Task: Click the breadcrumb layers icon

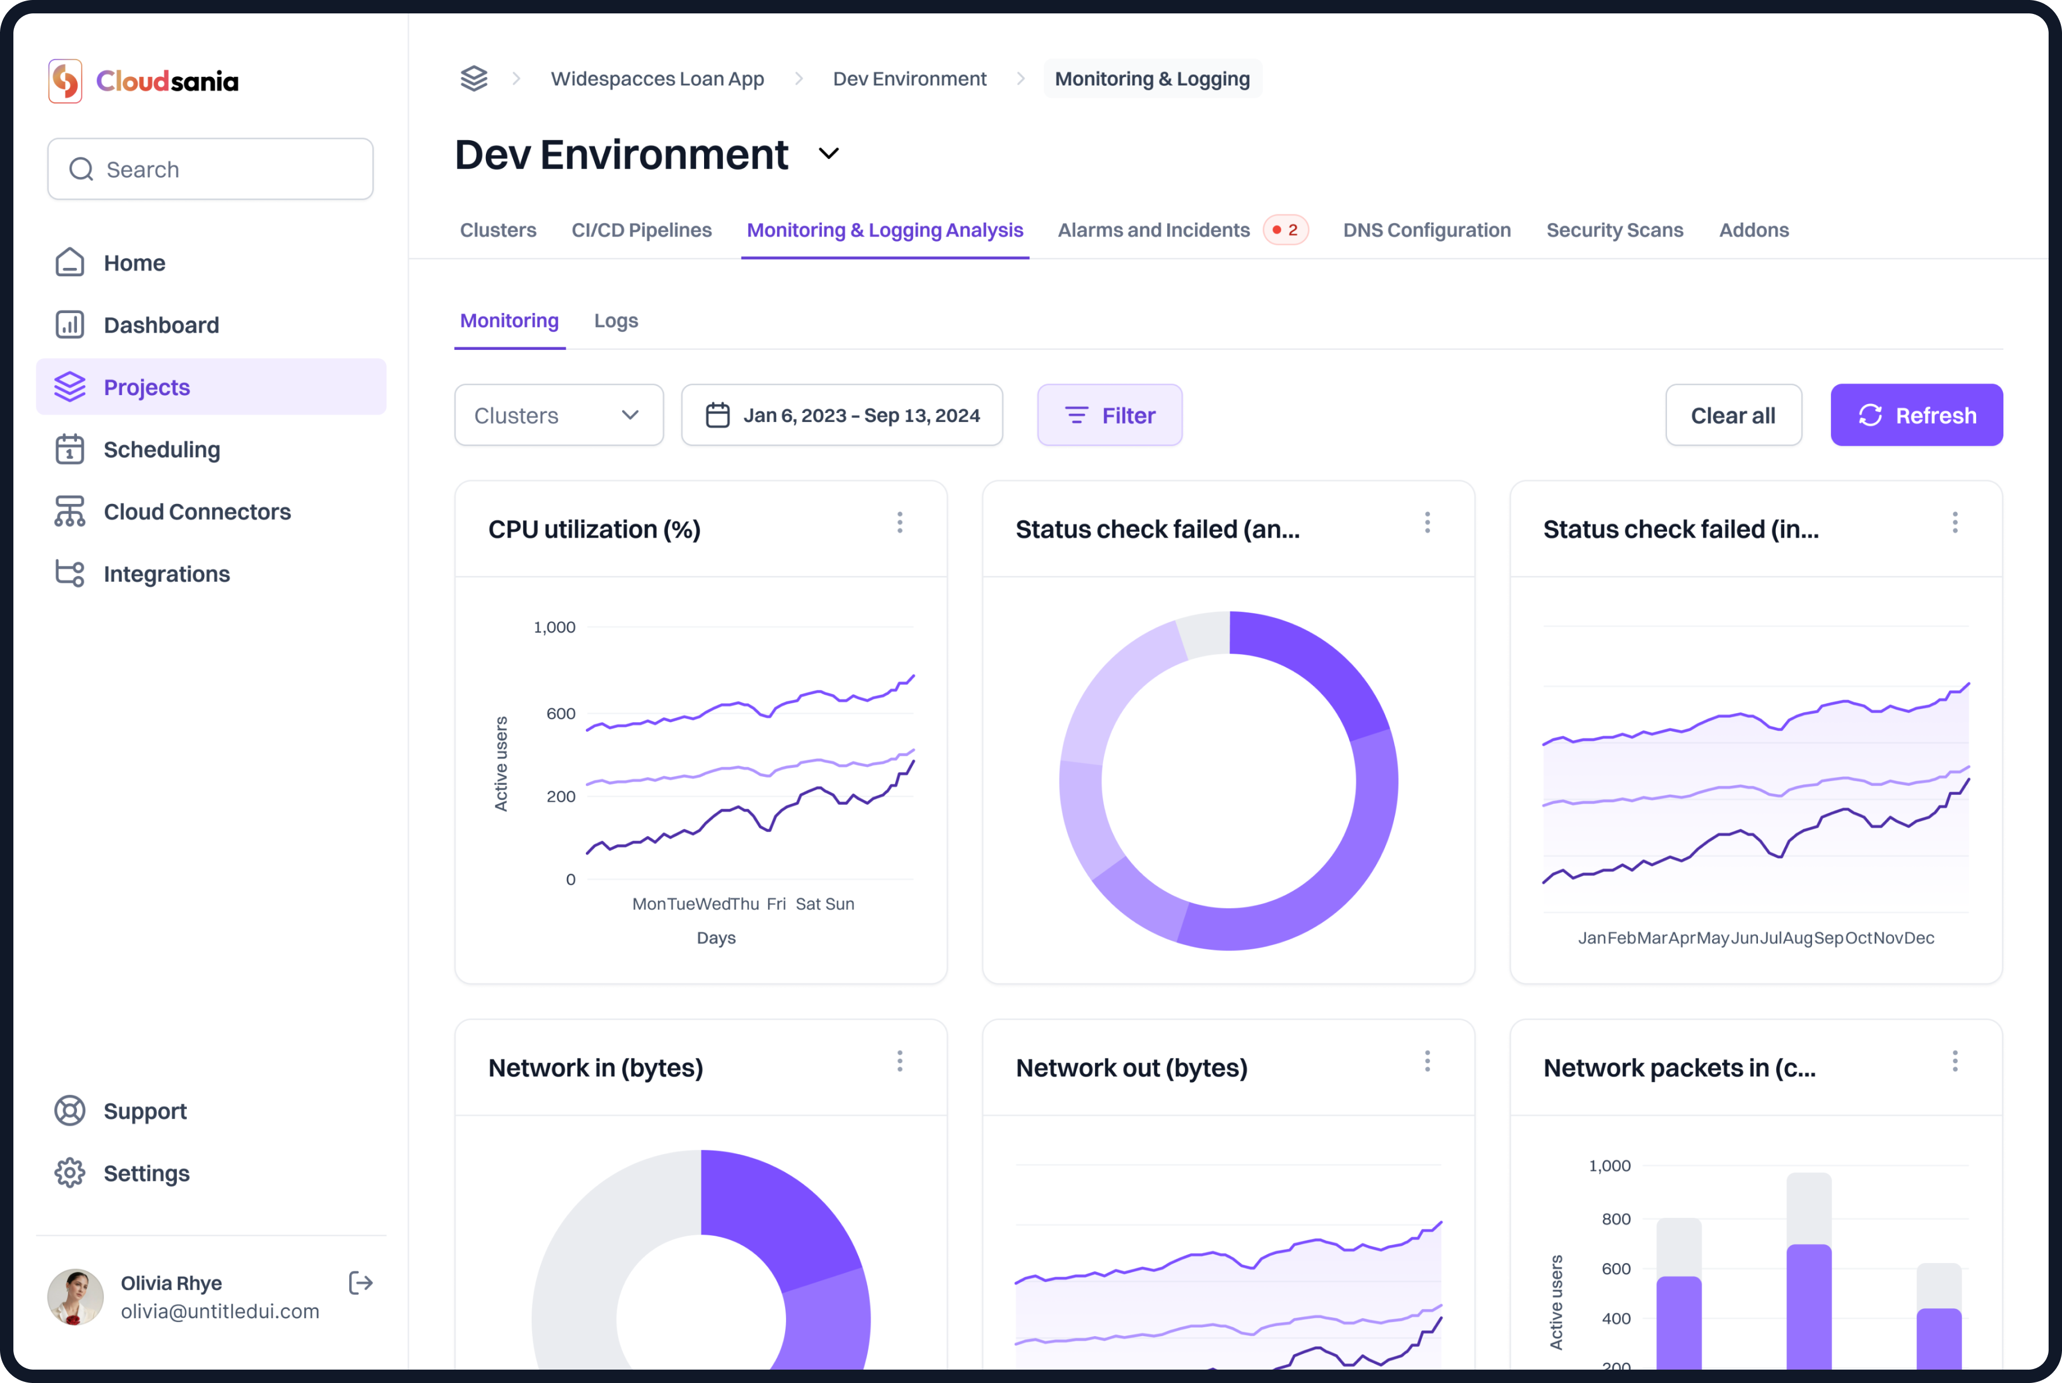Action: (474, 79)
